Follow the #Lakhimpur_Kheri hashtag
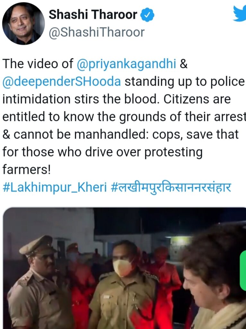The height and width of the screenshot is (329, 246). 55,187
